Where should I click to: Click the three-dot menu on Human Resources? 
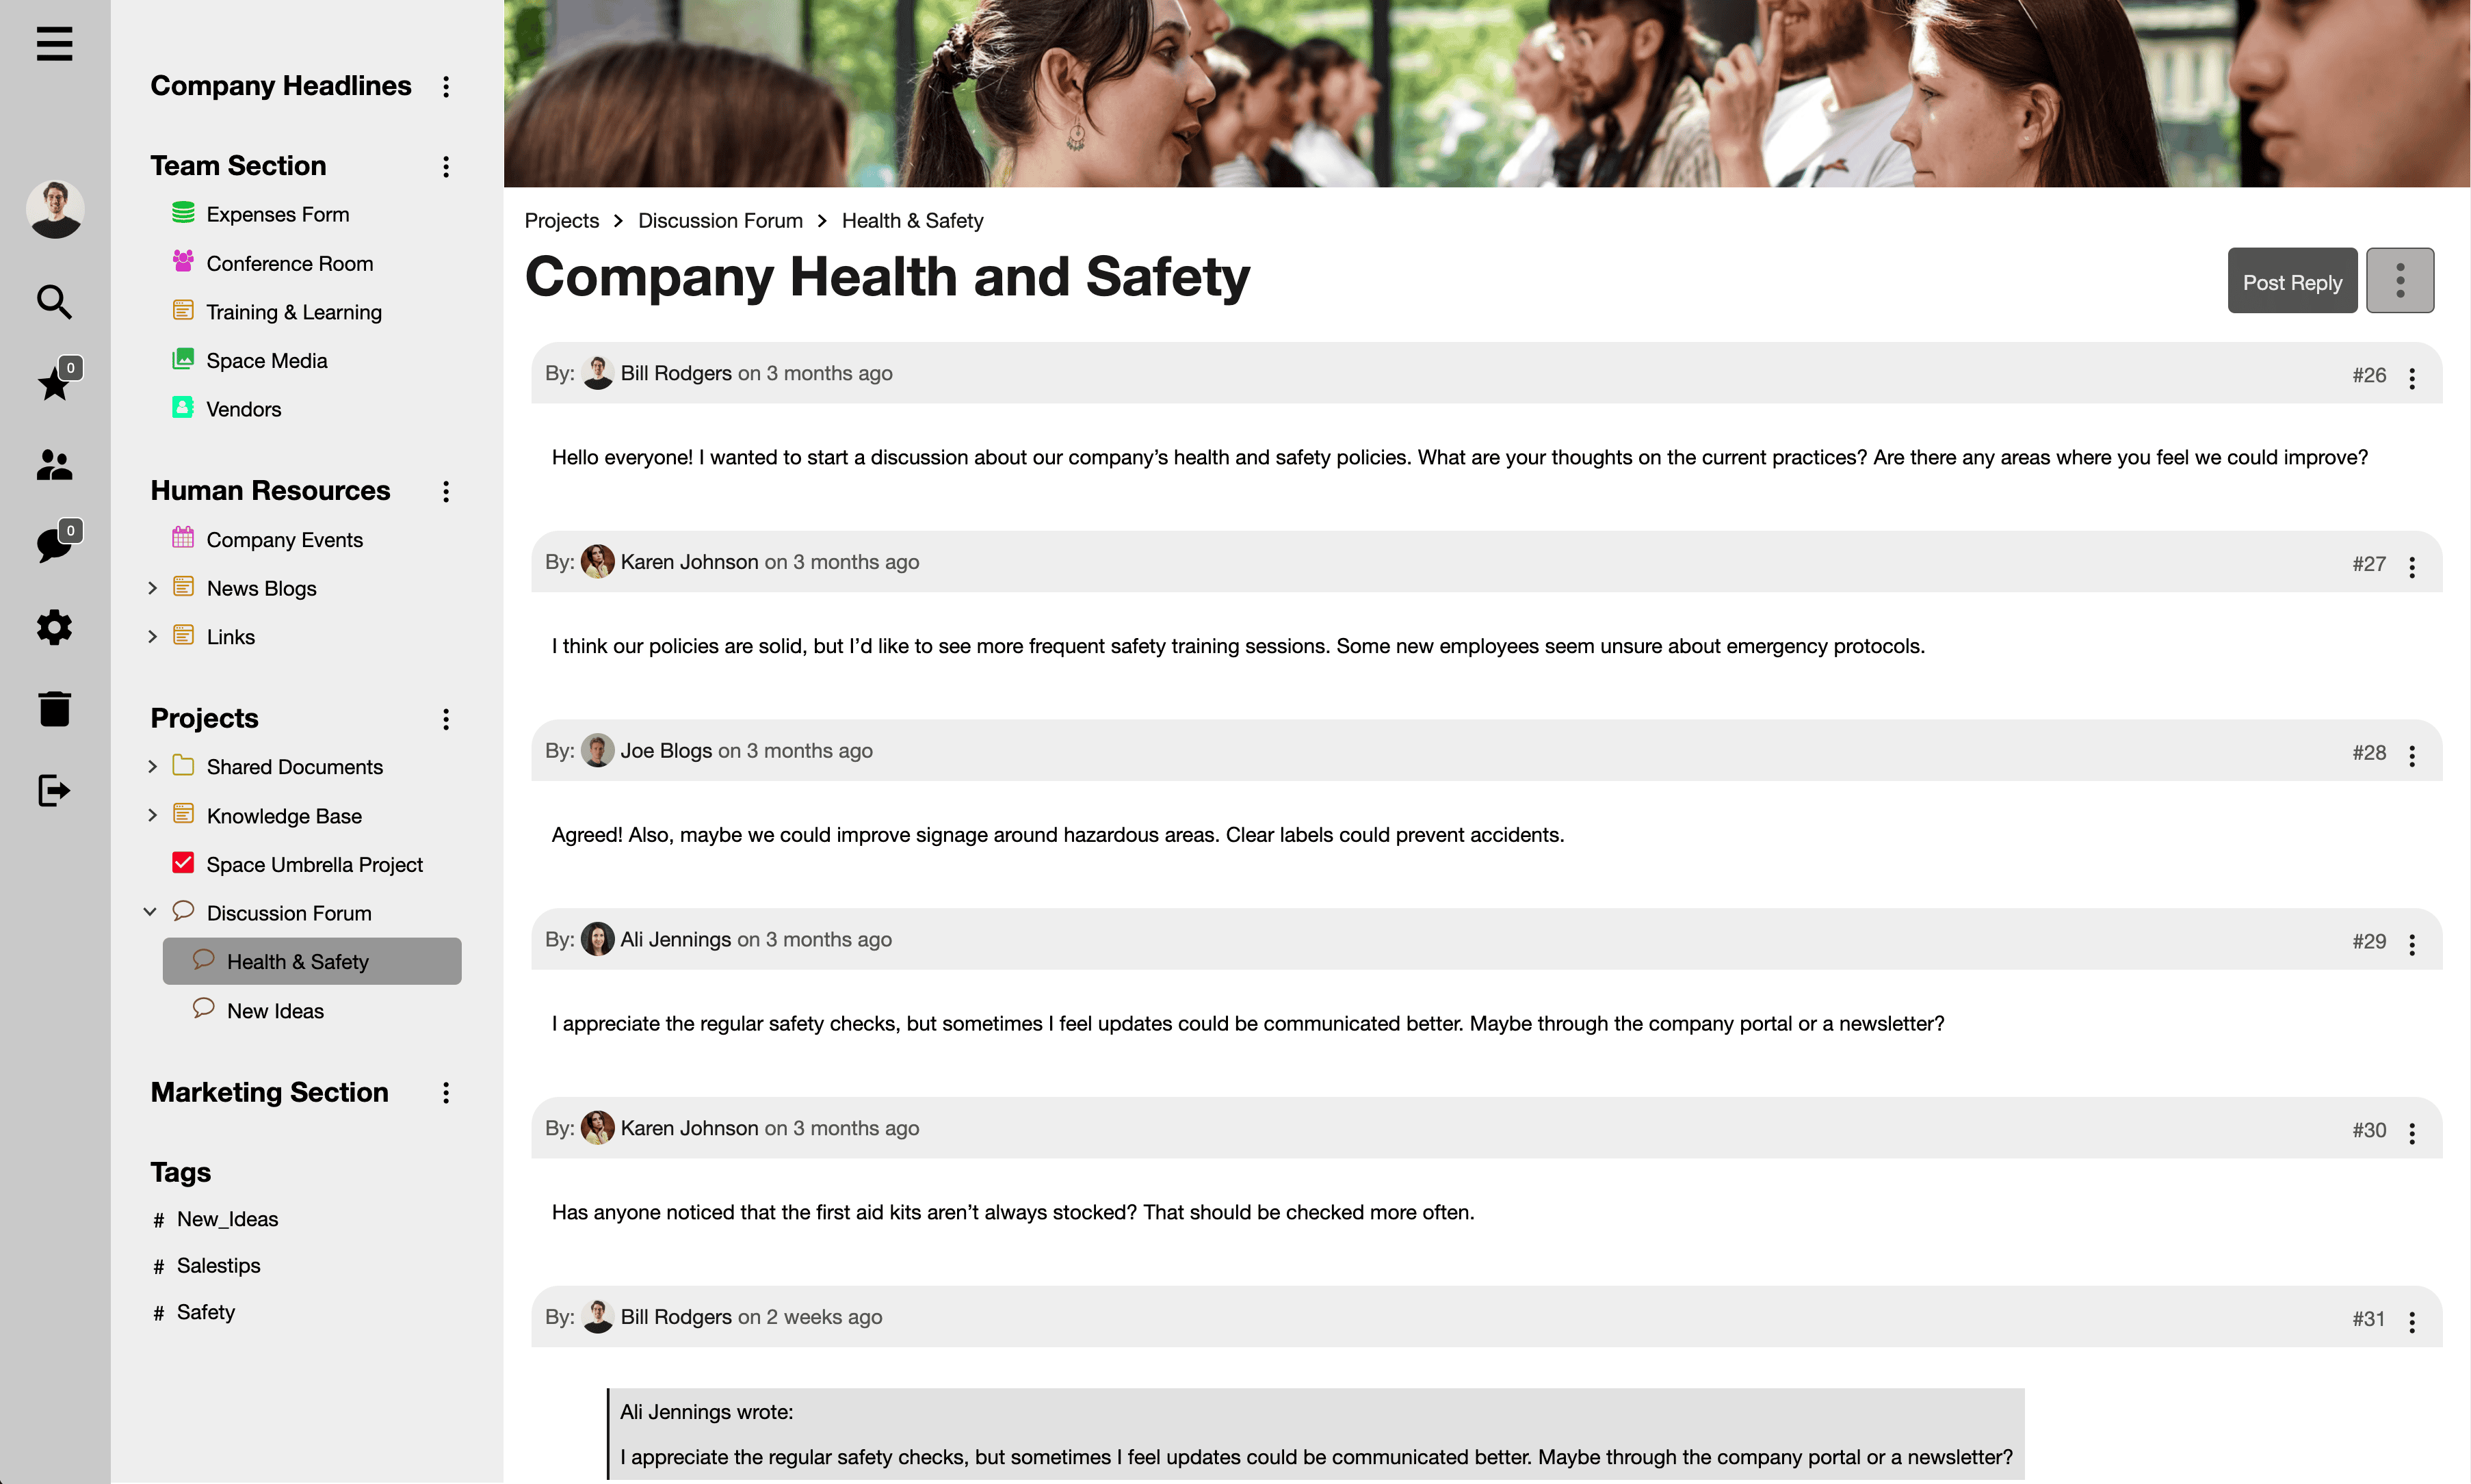(x=447, y=490)
